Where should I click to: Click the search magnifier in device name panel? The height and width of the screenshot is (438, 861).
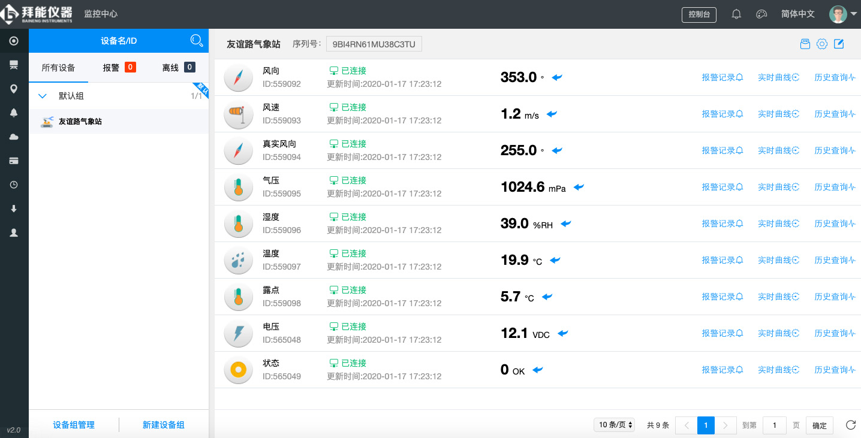(x=197, y=40)
